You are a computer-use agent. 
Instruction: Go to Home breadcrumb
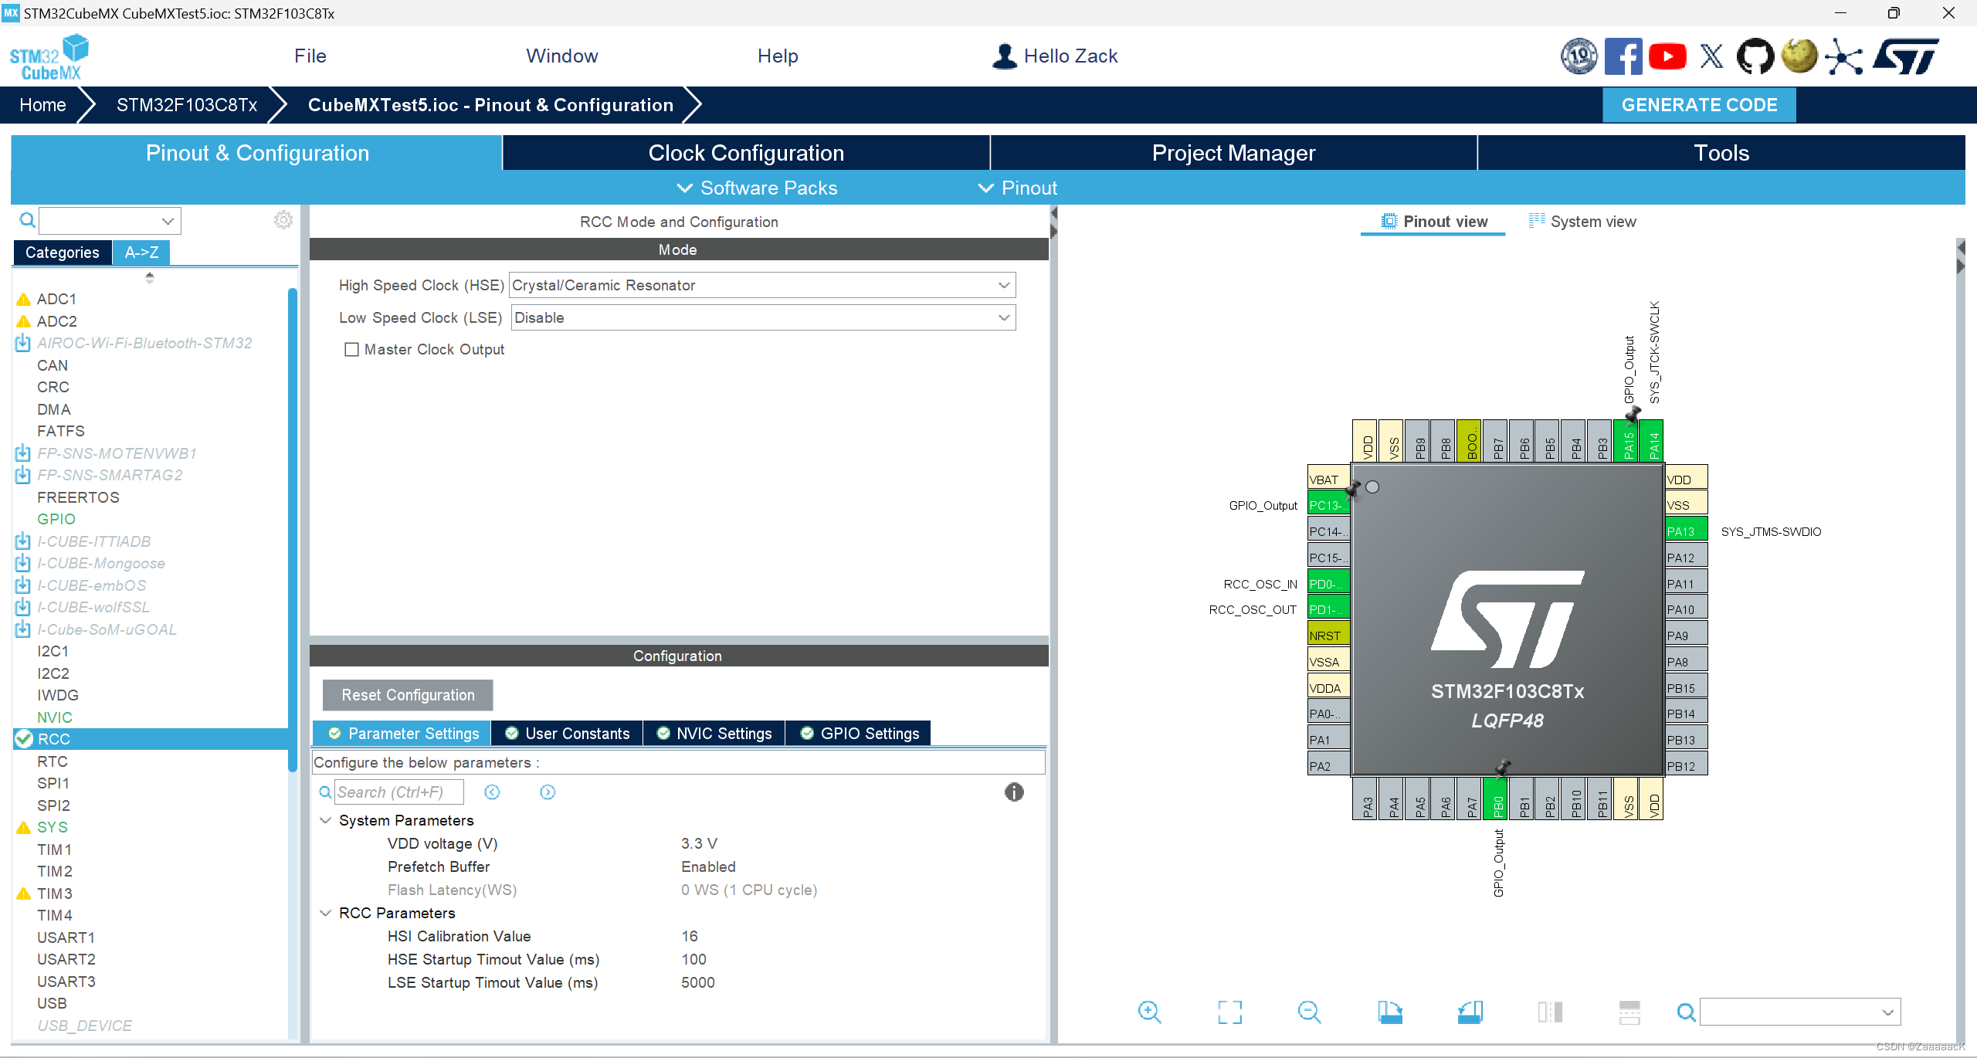pyautogui.click(x=42, y=105)
